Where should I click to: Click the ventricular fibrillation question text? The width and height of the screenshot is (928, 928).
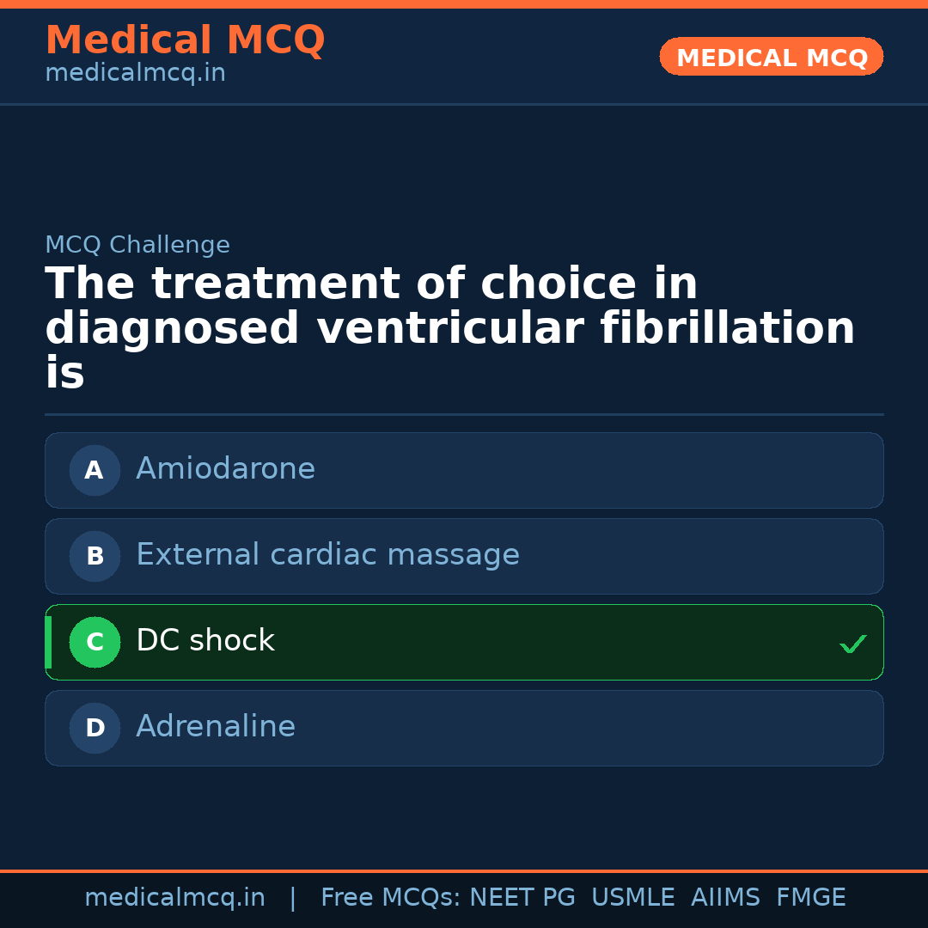coord(449,328)
